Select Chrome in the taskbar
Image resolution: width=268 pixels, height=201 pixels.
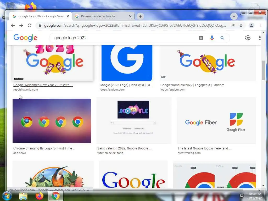click(x=56, y=196)
